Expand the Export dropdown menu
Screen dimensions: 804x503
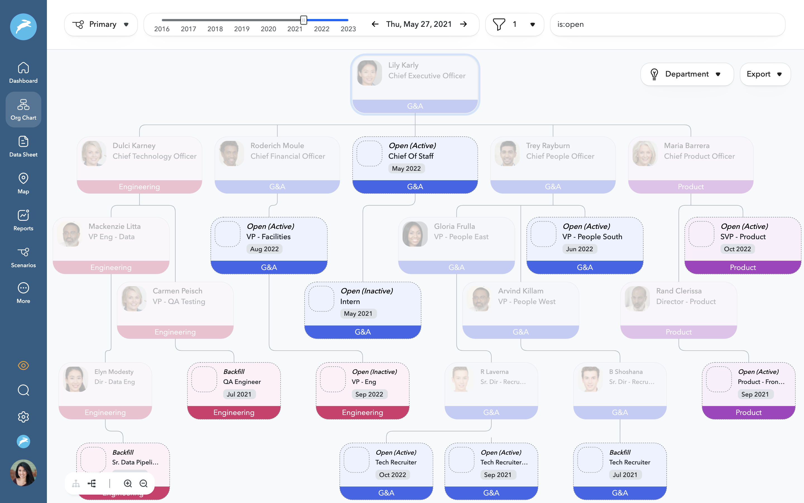click(x=765, y=74)
